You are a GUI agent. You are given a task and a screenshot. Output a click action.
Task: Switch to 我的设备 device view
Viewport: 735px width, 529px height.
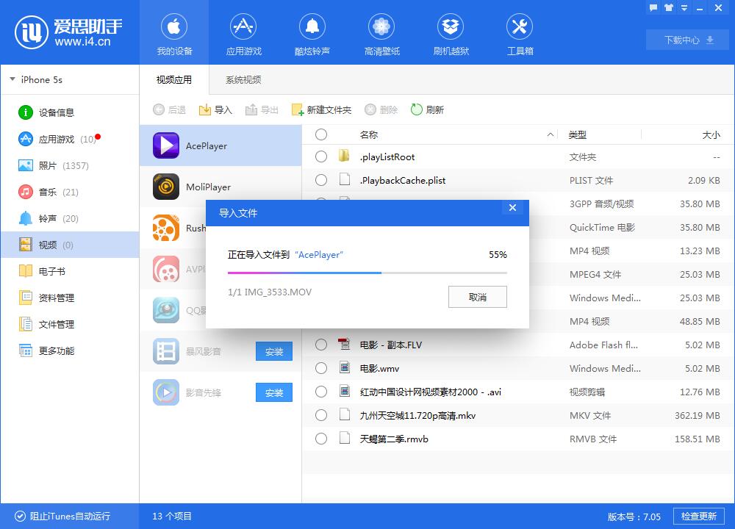(174, 33)
